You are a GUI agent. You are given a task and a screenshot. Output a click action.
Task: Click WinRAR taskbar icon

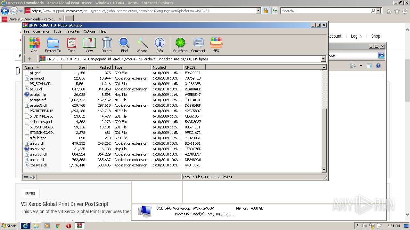click(79, 226)
